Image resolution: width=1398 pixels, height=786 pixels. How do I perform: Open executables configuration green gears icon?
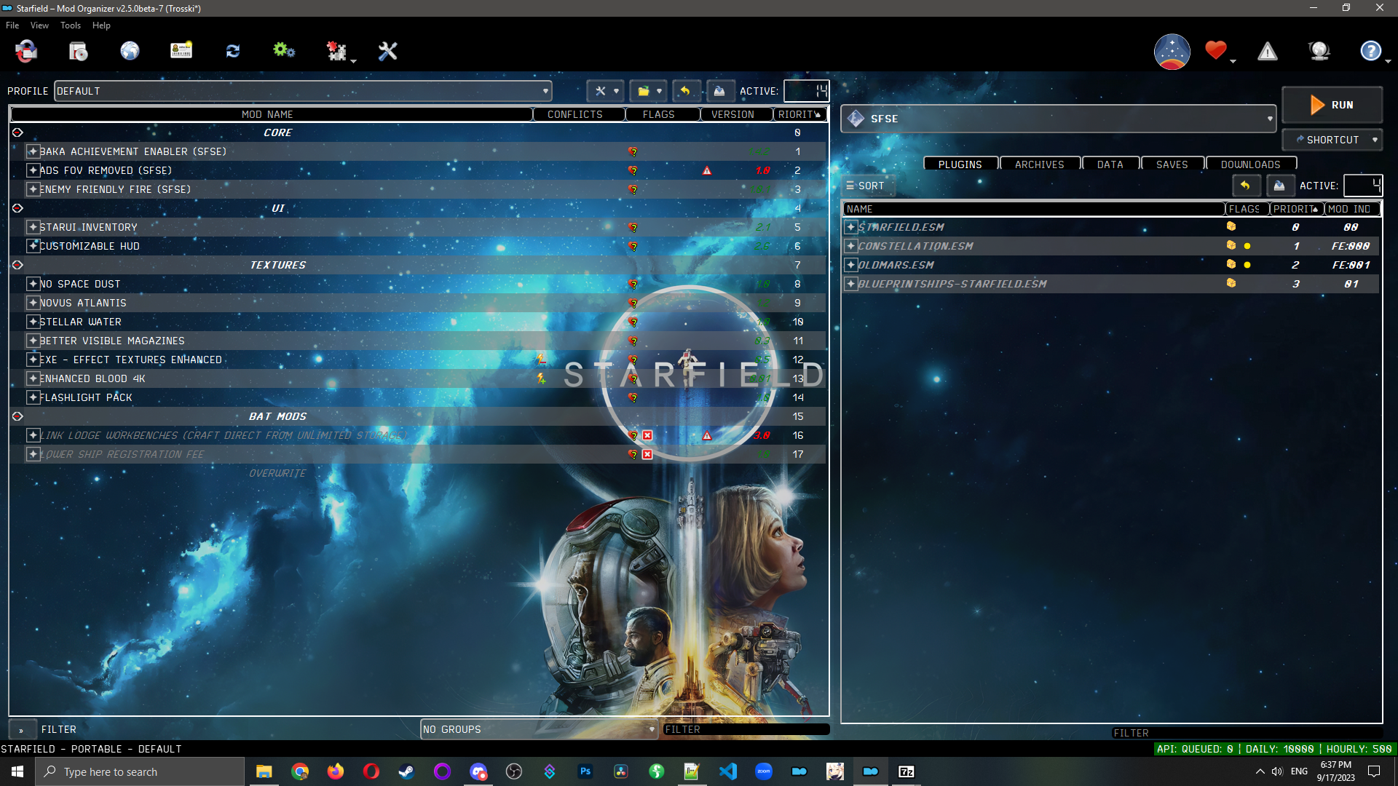click(x=284, y=51)
